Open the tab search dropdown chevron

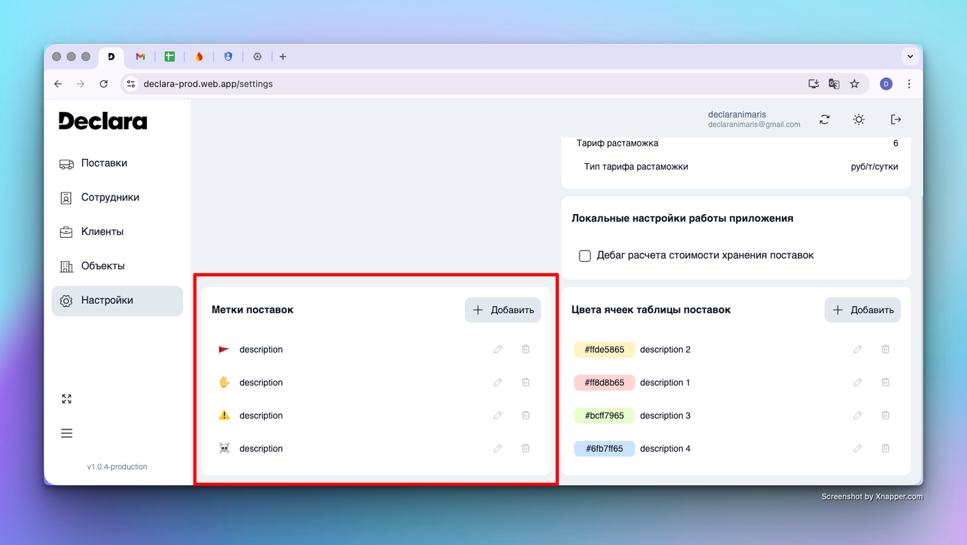pos(910,57)
